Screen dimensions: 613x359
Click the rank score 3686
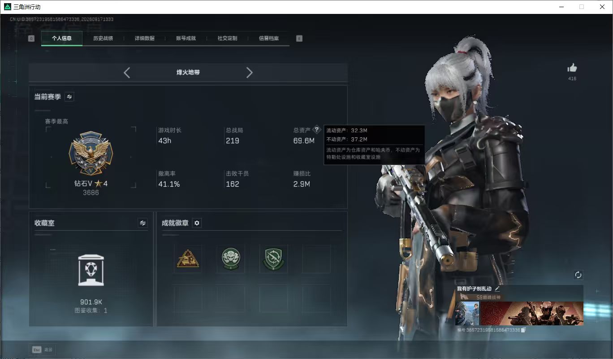pyautogui.click(x=91, y=193)
